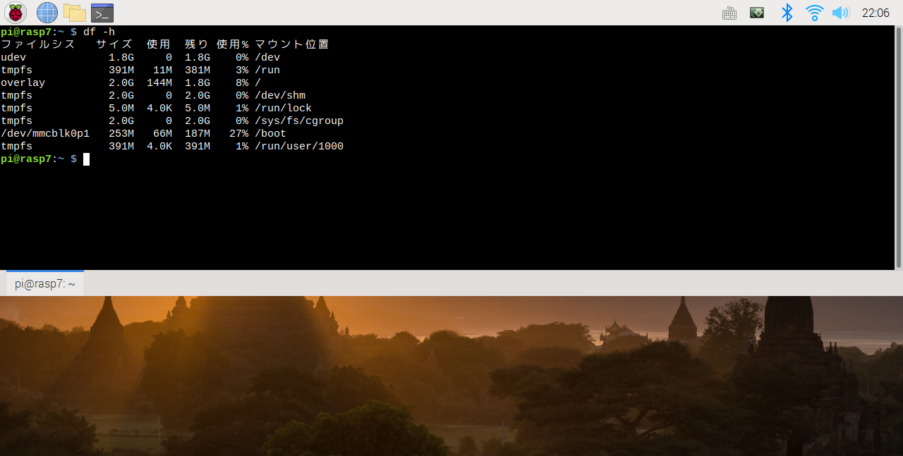Viewport: 903px width, 456px height.
Task: Select the pi@rasp7: ~ terminal tab
Action: 44,283
